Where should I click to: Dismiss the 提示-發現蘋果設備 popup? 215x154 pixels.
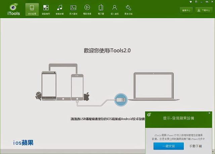(209, 113)
